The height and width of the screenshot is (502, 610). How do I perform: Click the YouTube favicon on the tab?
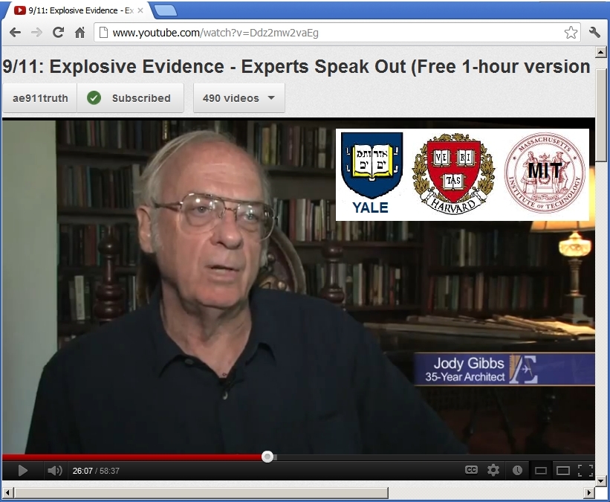20,10
